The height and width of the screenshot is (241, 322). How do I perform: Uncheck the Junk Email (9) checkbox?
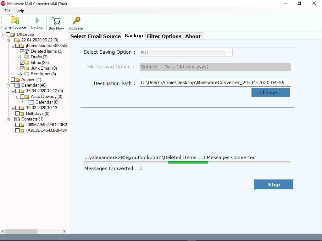(x=22, y=68)
